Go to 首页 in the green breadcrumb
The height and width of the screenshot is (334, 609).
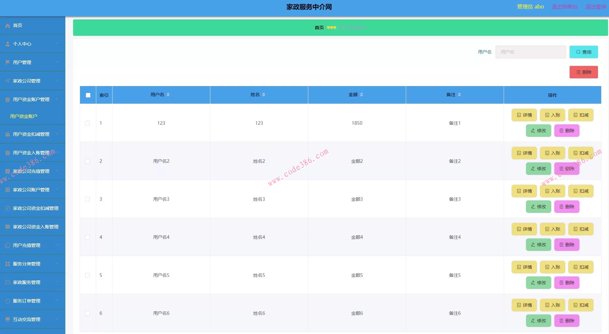point(319,28)
